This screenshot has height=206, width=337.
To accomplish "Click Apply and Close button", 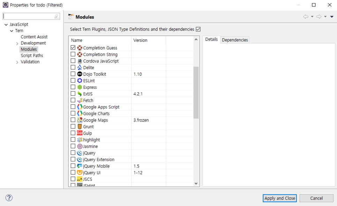I will [280, 198].
